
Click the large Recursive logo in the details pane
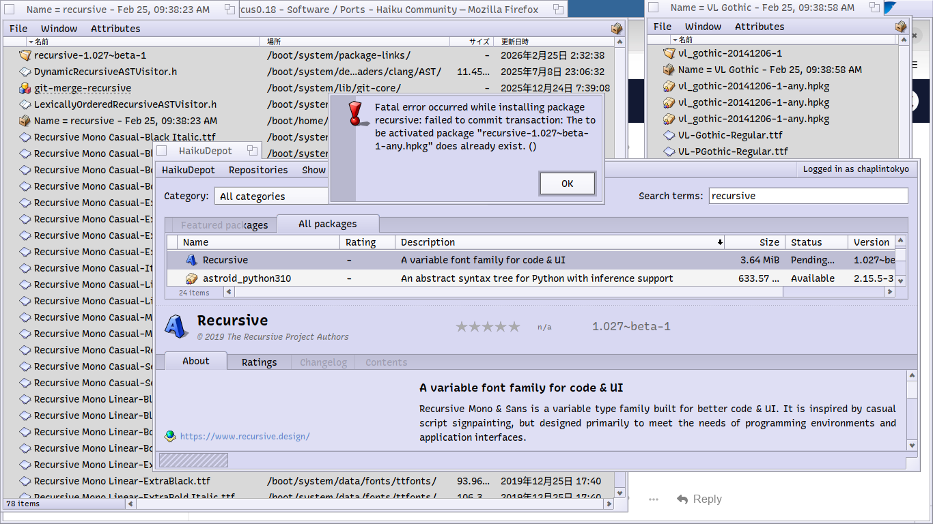(x=177, y=327)
